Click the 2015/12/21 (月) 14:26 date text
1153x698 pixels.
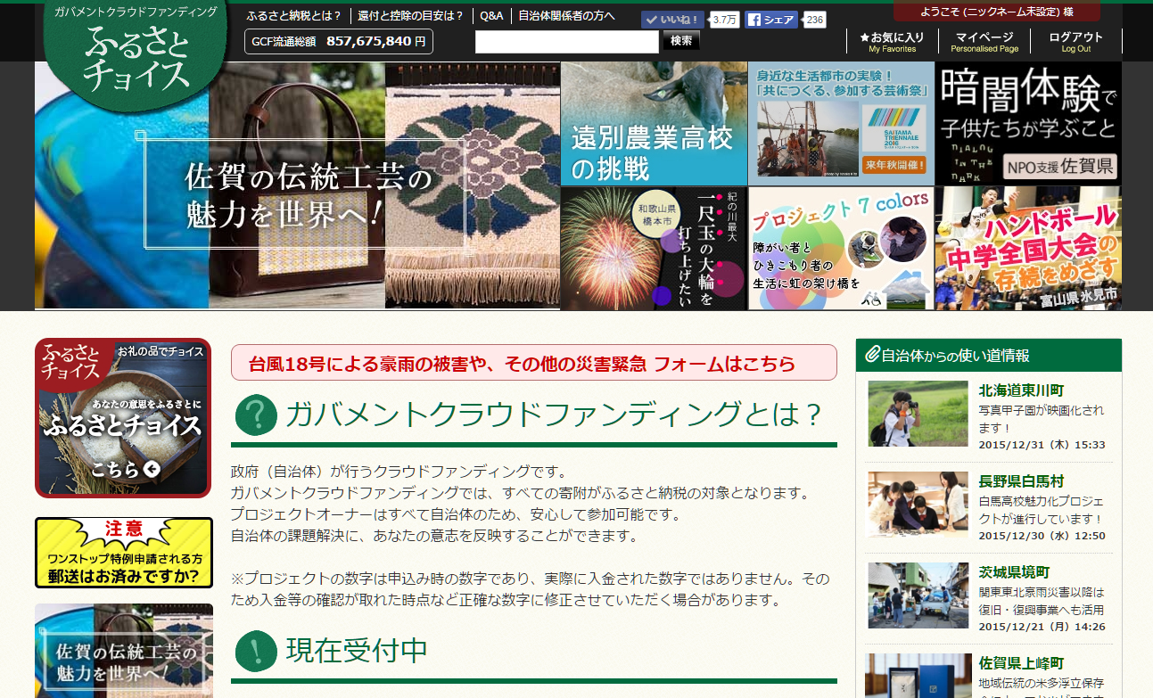[x=1042, y=627]
